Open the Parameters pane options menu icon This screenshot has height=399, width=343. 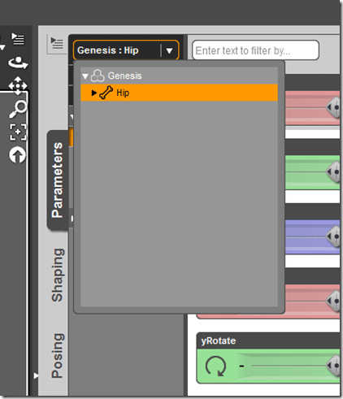coord(57,44)
